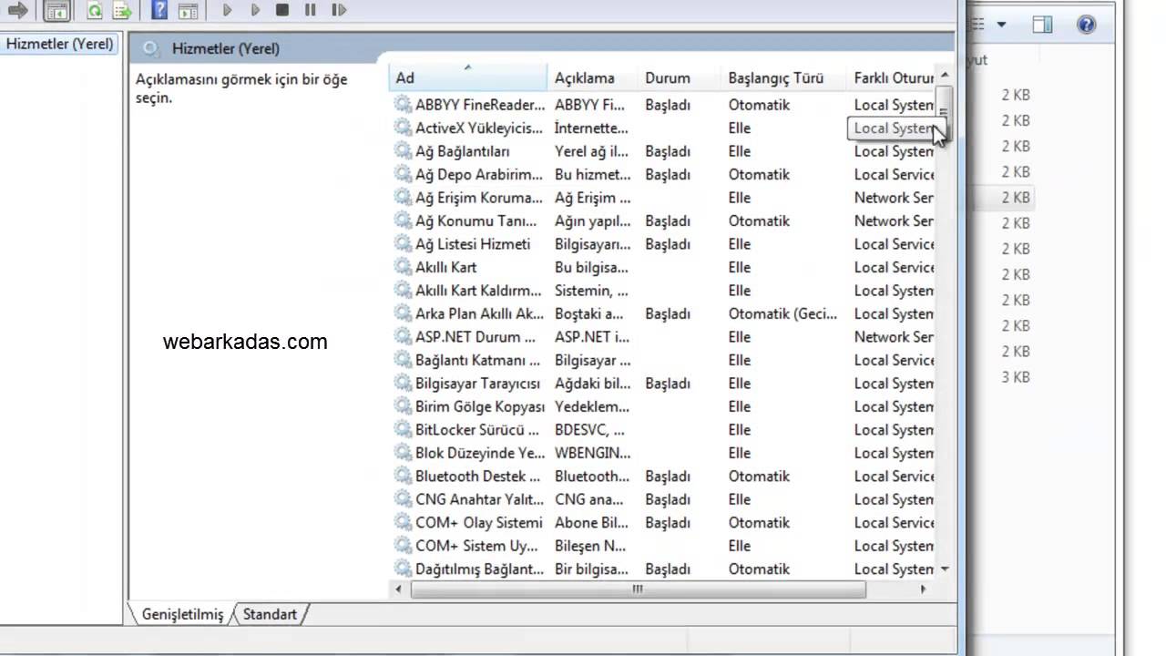Click the Yedeklem... description cell
Screen dimensions: 1166x656
(x=592, y=406)
